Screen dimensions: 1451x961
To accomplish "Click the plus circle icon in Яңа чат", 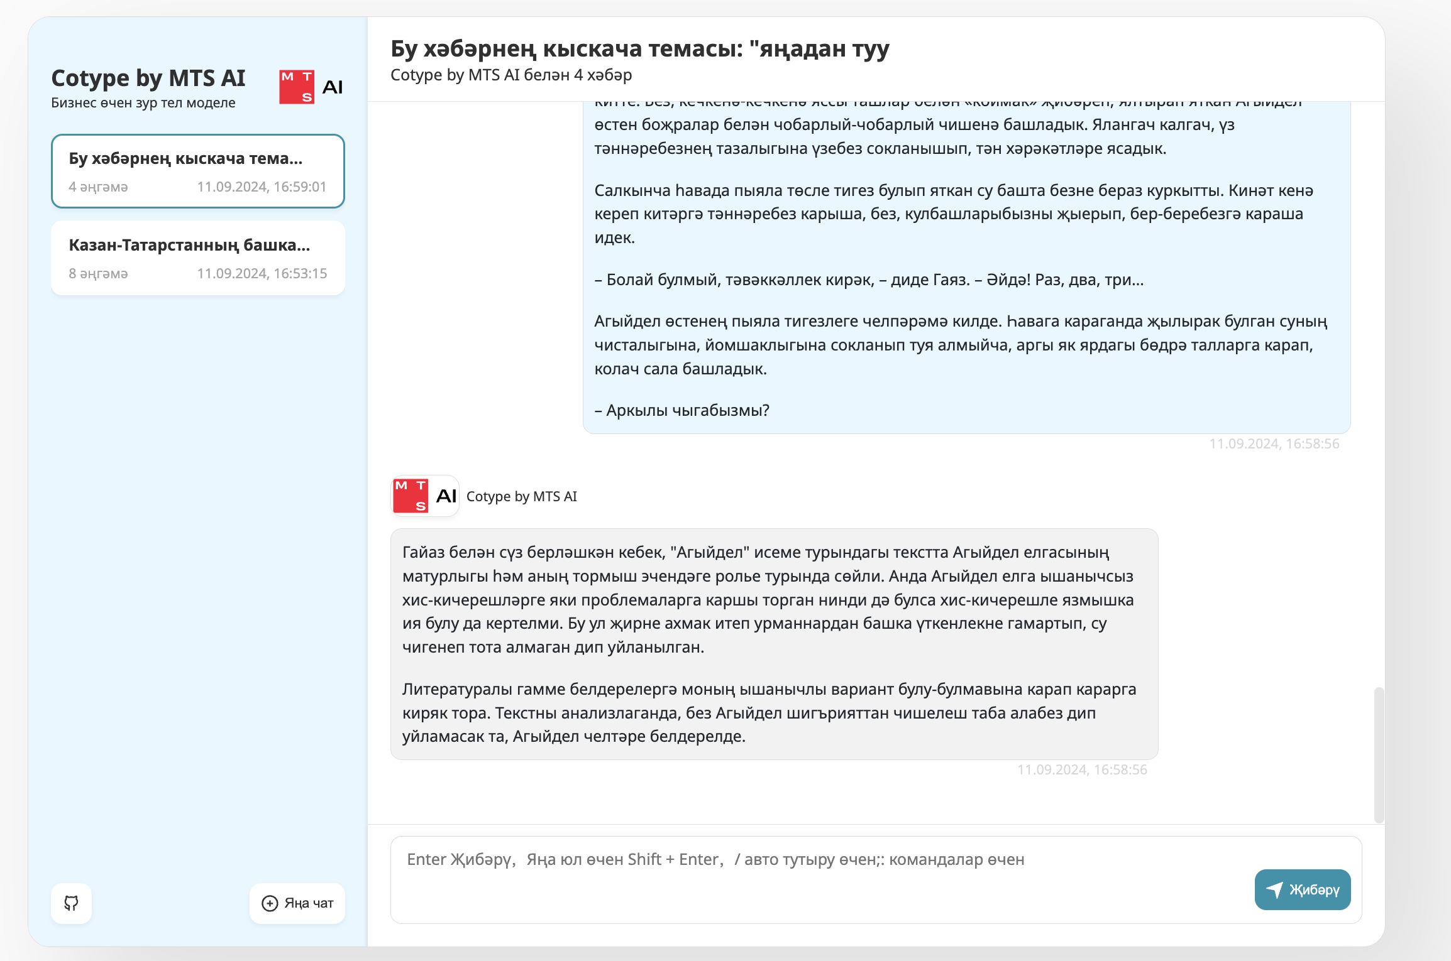I will [x=270, y=903].
